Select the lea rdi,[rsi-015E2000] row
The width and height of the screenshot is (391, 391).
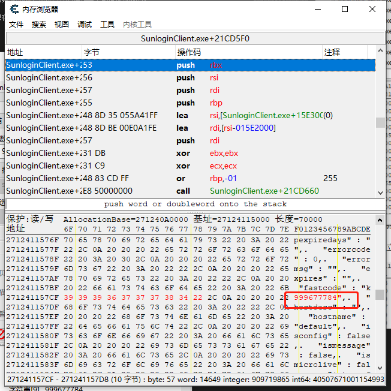coord(191,128)
